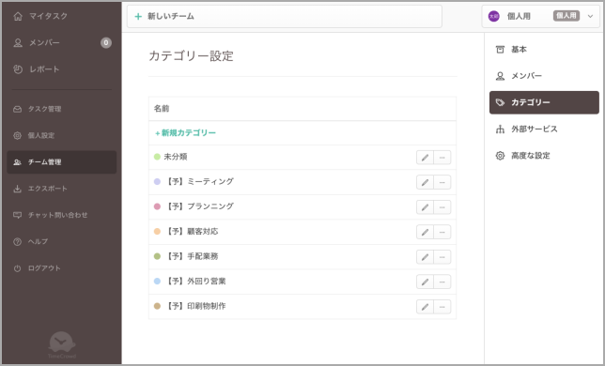Click the pencil edit icon for 未分類

click(x=425, y=157)
